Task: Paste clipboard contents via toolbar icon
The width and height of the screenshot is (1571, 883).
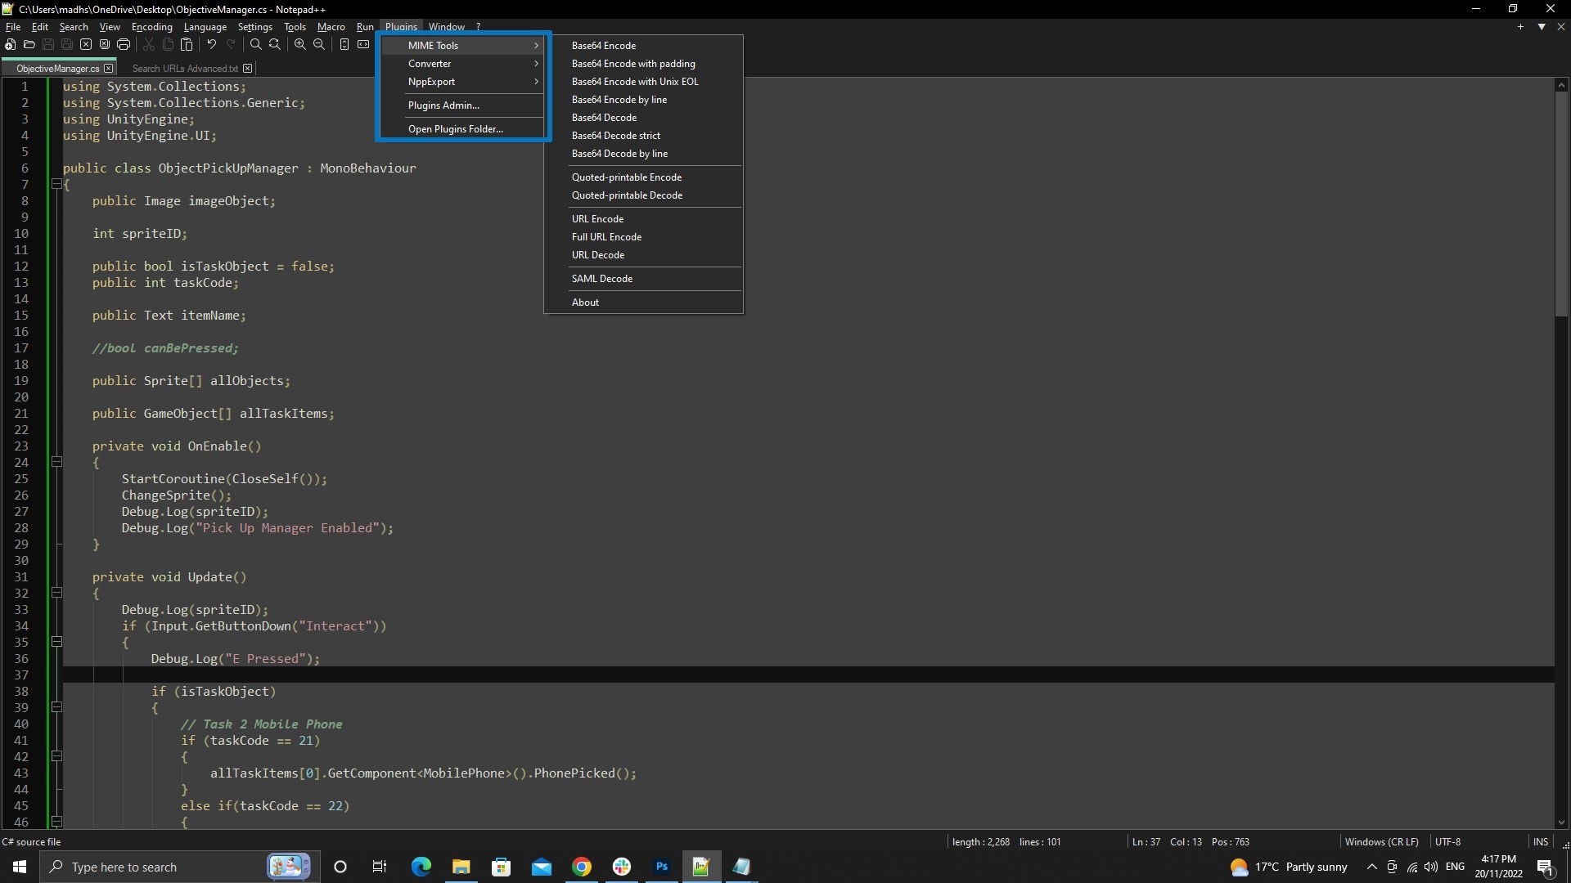Action: pyautogui.click(x=187, y=45)
